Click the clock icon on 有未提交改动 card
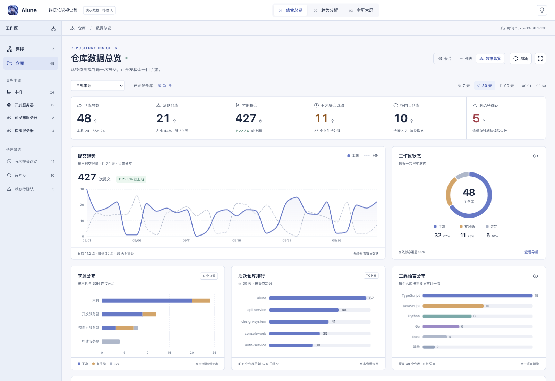 point(316,105)
